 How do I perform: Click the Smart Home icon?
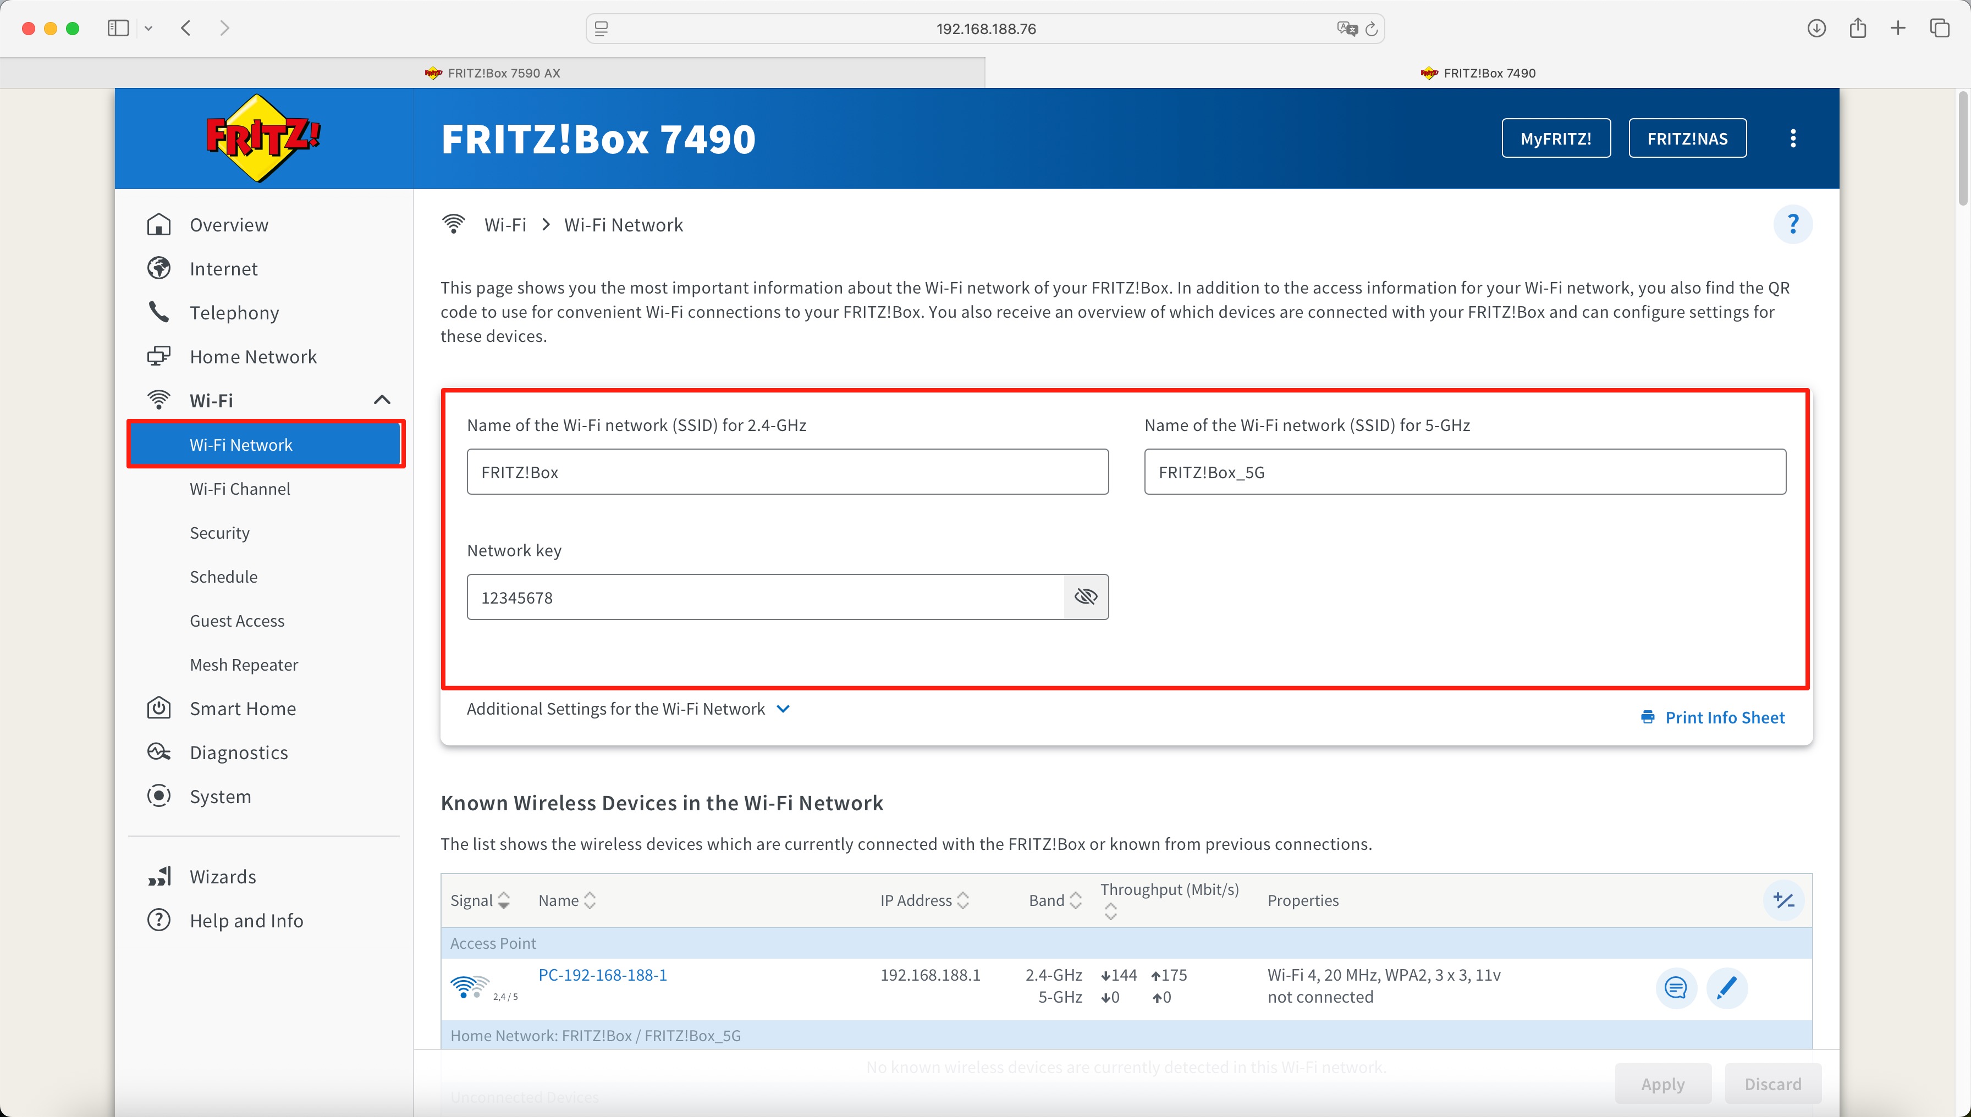click(159, 707)
